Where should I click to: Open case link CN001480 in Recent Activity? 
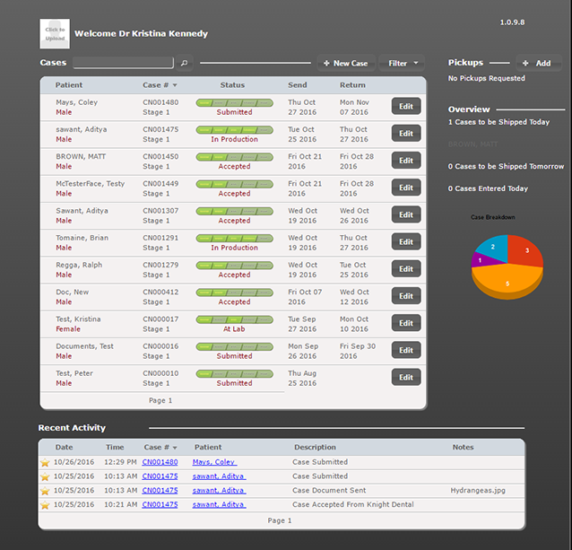pos(160,462)
